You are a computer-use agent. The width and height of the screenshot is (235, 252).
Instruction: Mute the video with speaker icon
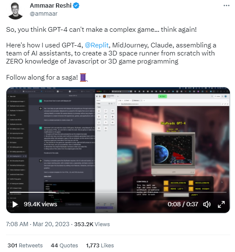tap(207, 204)
